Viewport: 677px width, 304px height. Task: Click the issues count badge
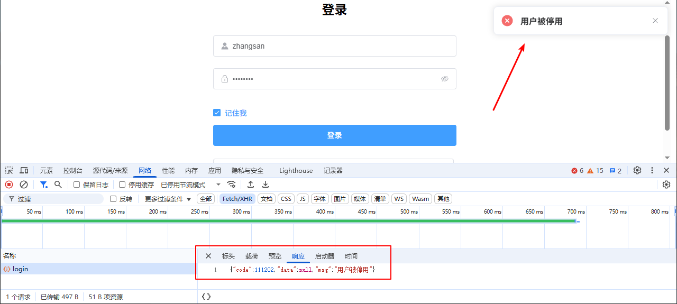coord(616,171)
